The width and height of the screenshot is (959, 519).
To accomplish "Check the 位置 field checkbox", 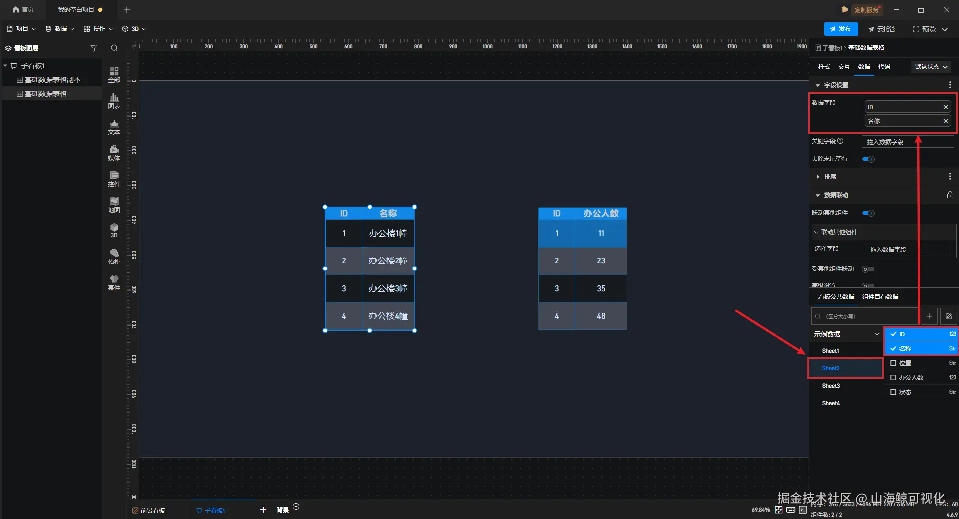I will [x=893, y=363].
